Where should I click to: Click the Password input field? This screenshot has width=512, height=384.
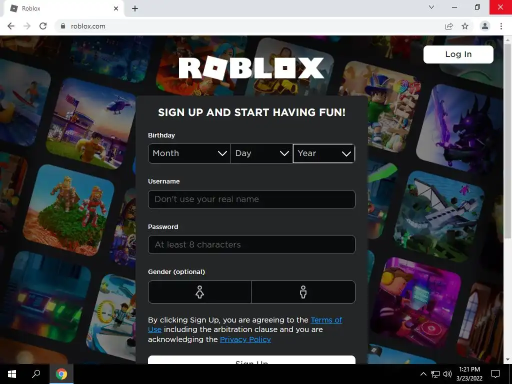click(252, 244)
